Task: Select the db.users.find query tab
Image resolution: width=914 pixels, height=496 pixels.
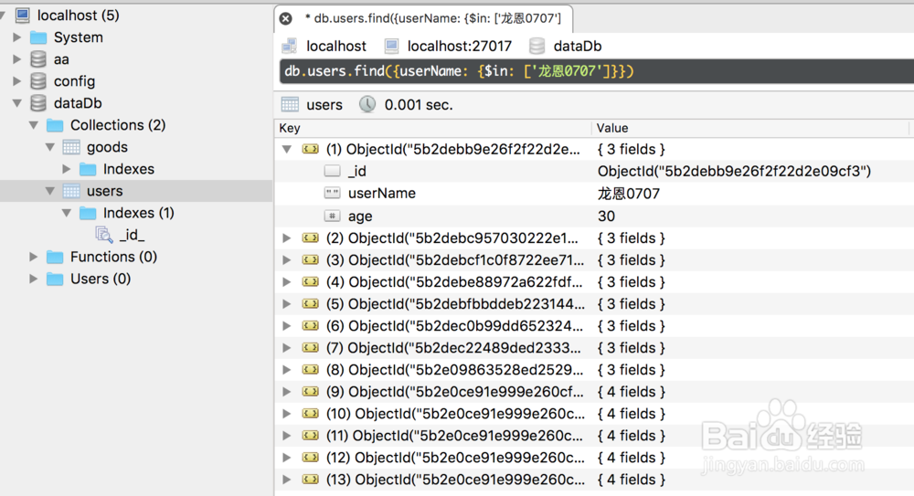Action: click(424, 18)
